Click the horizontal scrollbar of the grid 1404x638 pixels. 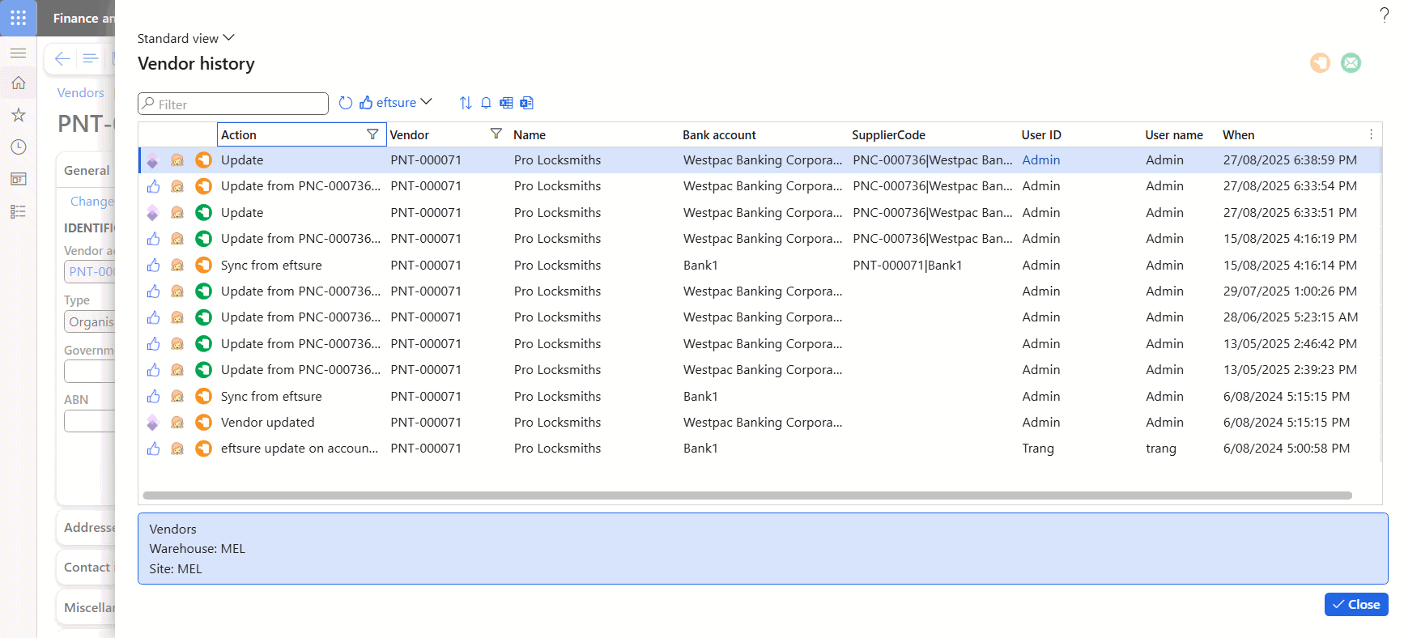(747, 496)
